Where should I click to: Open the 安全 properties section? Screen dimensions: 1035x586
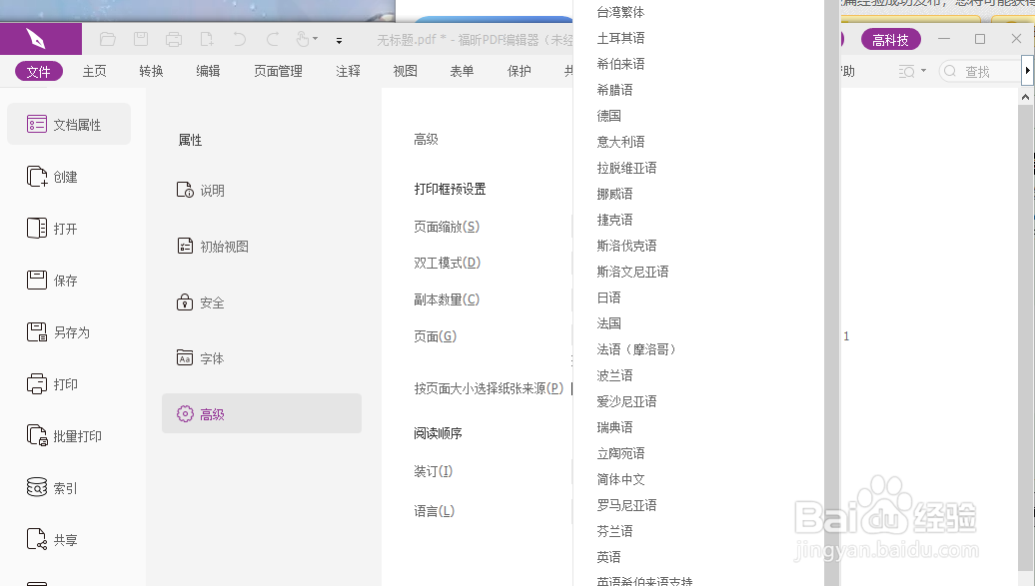tap(201, 302)
